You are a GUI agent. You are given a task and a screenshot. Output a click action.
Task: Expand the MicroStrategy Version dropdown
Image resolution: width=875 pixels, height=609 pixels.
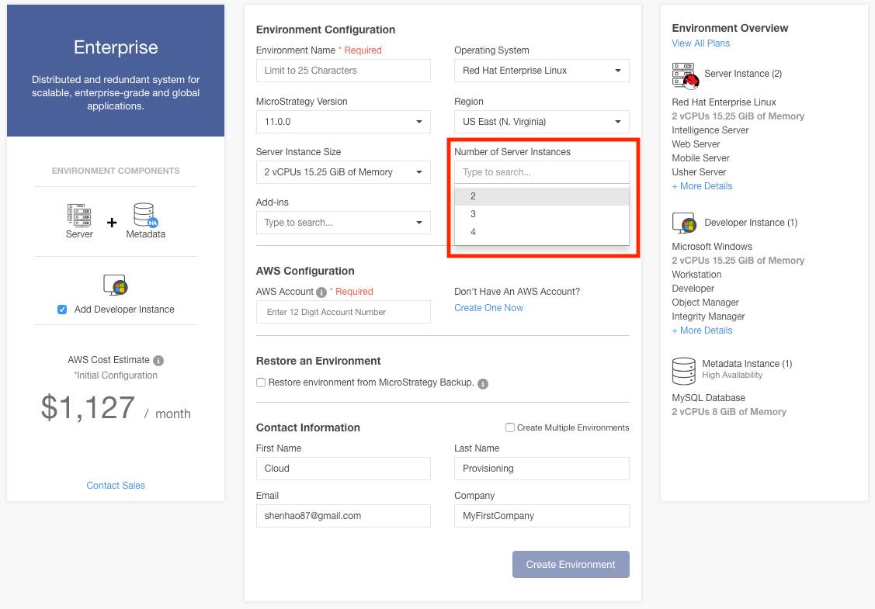coord(342,122)
